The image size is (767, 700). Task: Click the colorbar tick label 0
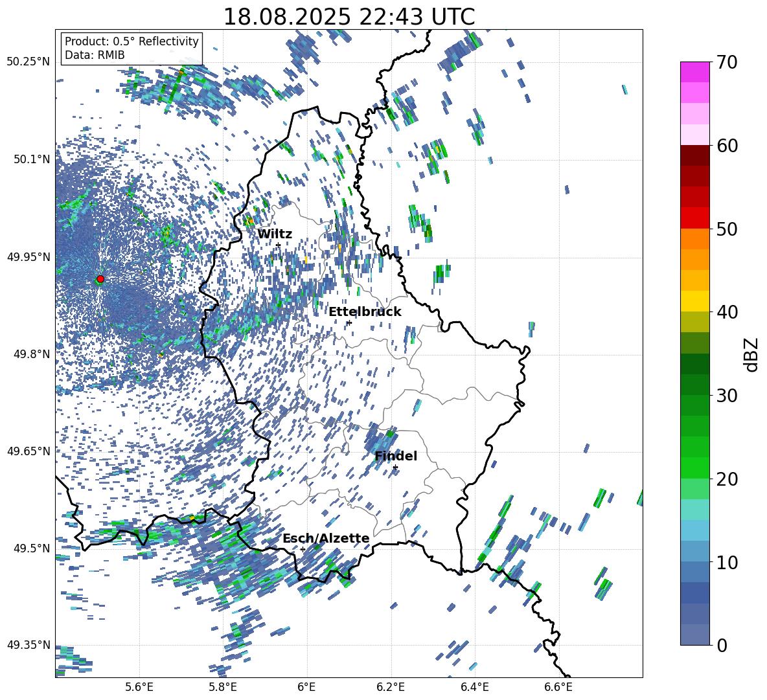722,645
